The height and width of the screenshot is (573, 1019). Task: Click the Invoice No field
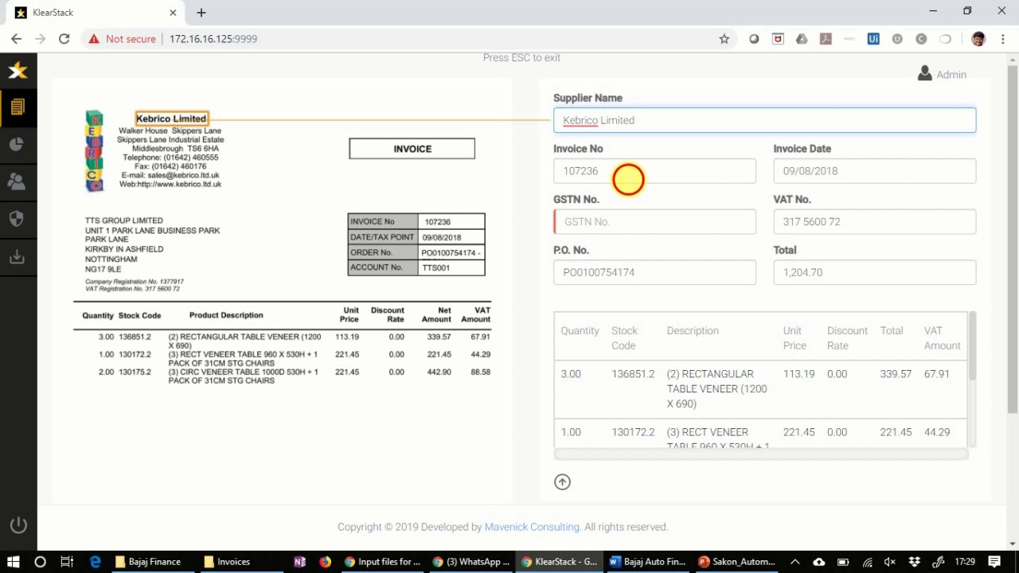(654, 171)
